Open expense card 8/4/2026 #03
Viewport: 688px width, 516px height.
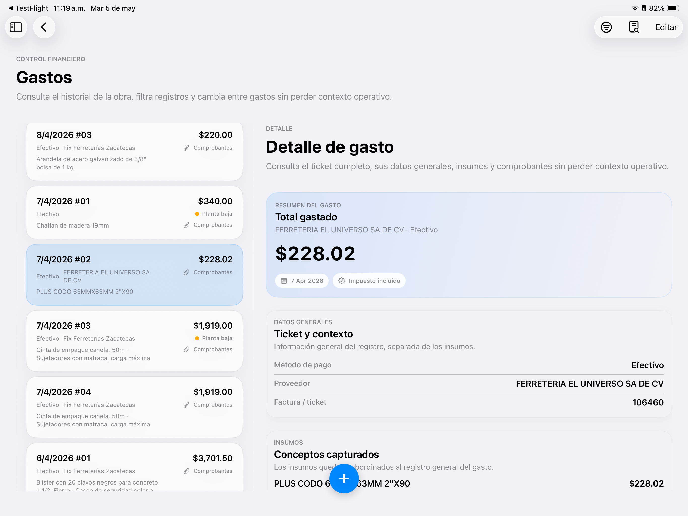(134, 152)
